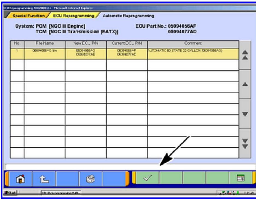Image resolution: width=256 pixels, height=201 pixels.
Task: Confirm selection with the checkmark button
Action: click(148, 178)
